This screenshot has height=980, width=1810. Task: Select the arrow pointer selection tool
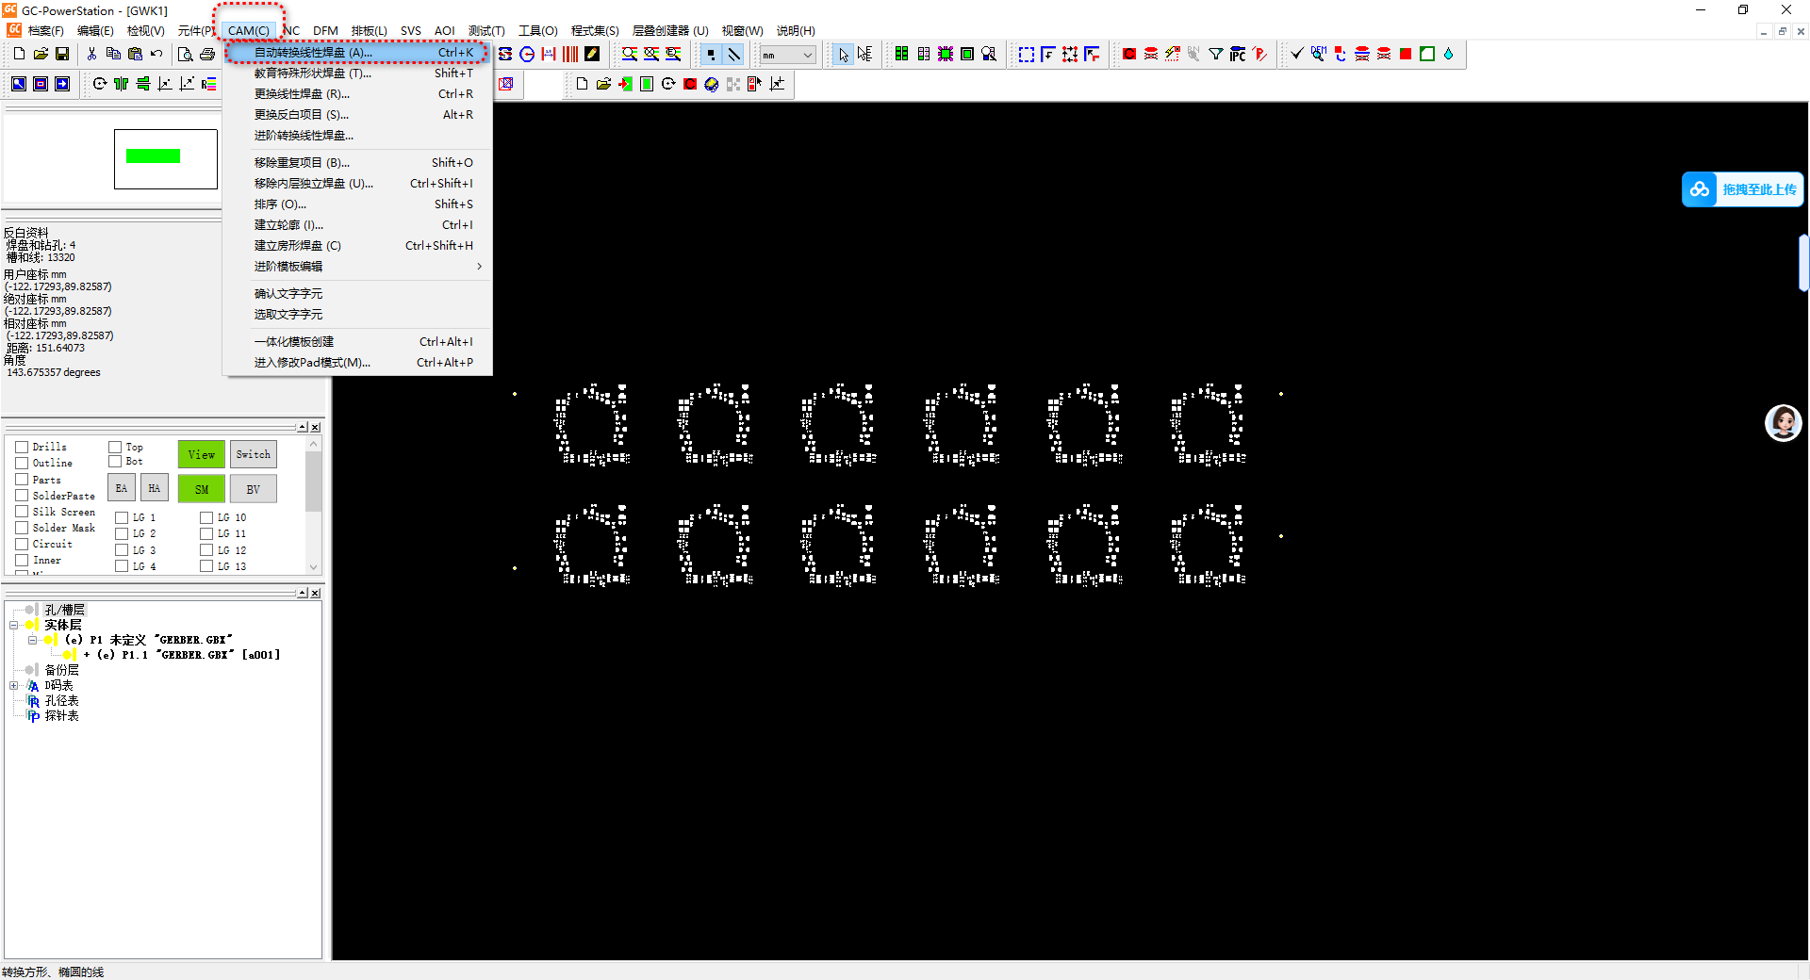click(843, 55)
